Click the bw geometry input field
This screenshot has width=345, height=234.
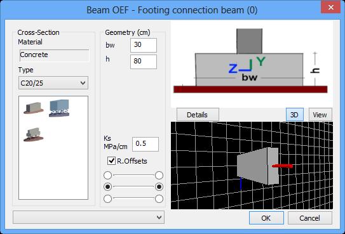tap(144, 45)
